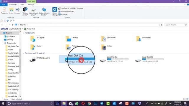189x106 pixels.
Task: Open the recent locations dropdown arrow
Action: [10, 25]
